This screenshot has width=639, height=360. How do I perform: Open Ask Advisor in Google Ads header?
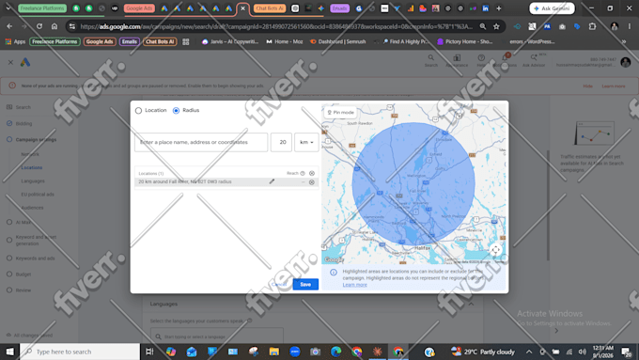tap(534, 60)
